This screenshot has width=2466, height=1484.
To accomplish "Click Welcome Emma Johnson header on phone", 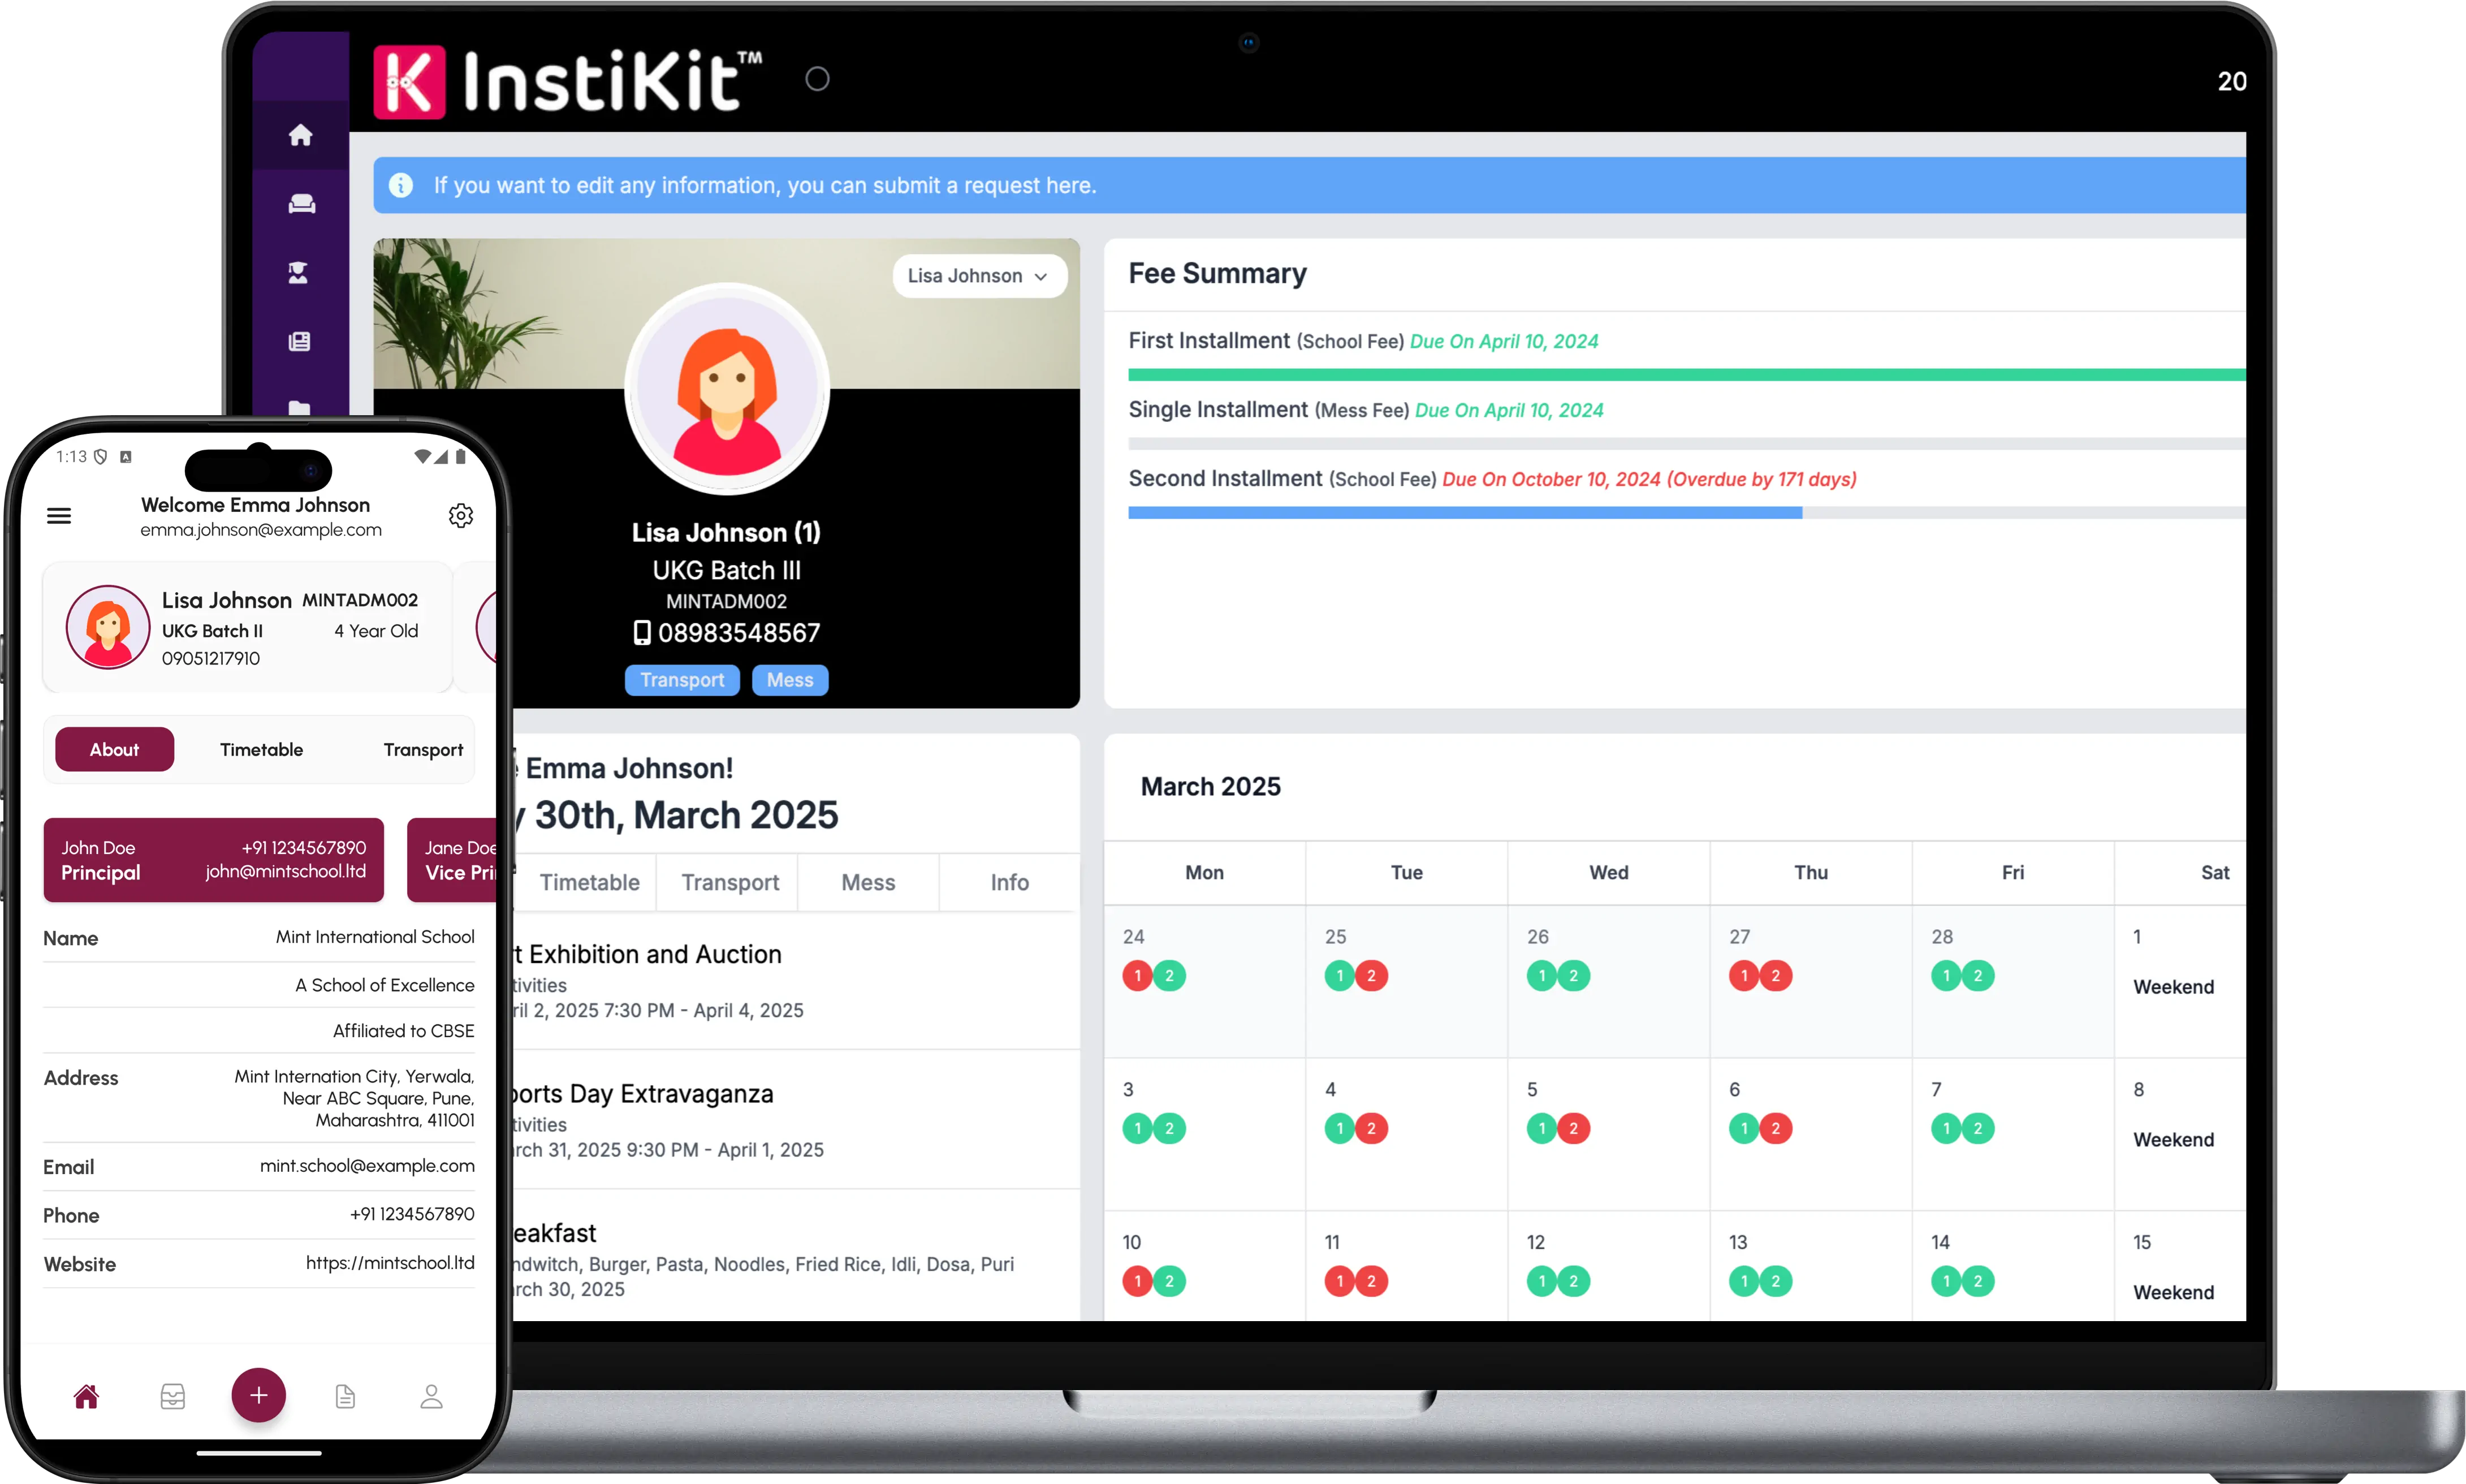I will (255, 505).
